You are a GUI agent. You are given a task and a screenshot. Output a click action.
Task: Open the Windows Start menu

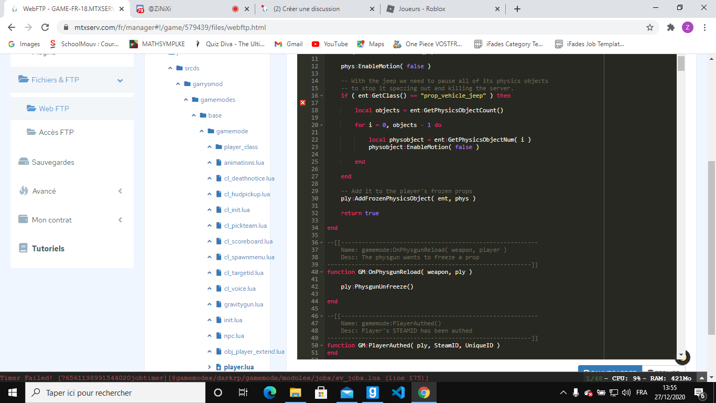pyautogui.click(x=13, y=393)
